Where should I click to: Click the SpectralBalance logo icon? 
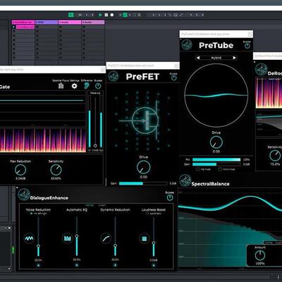coord(185,180)
